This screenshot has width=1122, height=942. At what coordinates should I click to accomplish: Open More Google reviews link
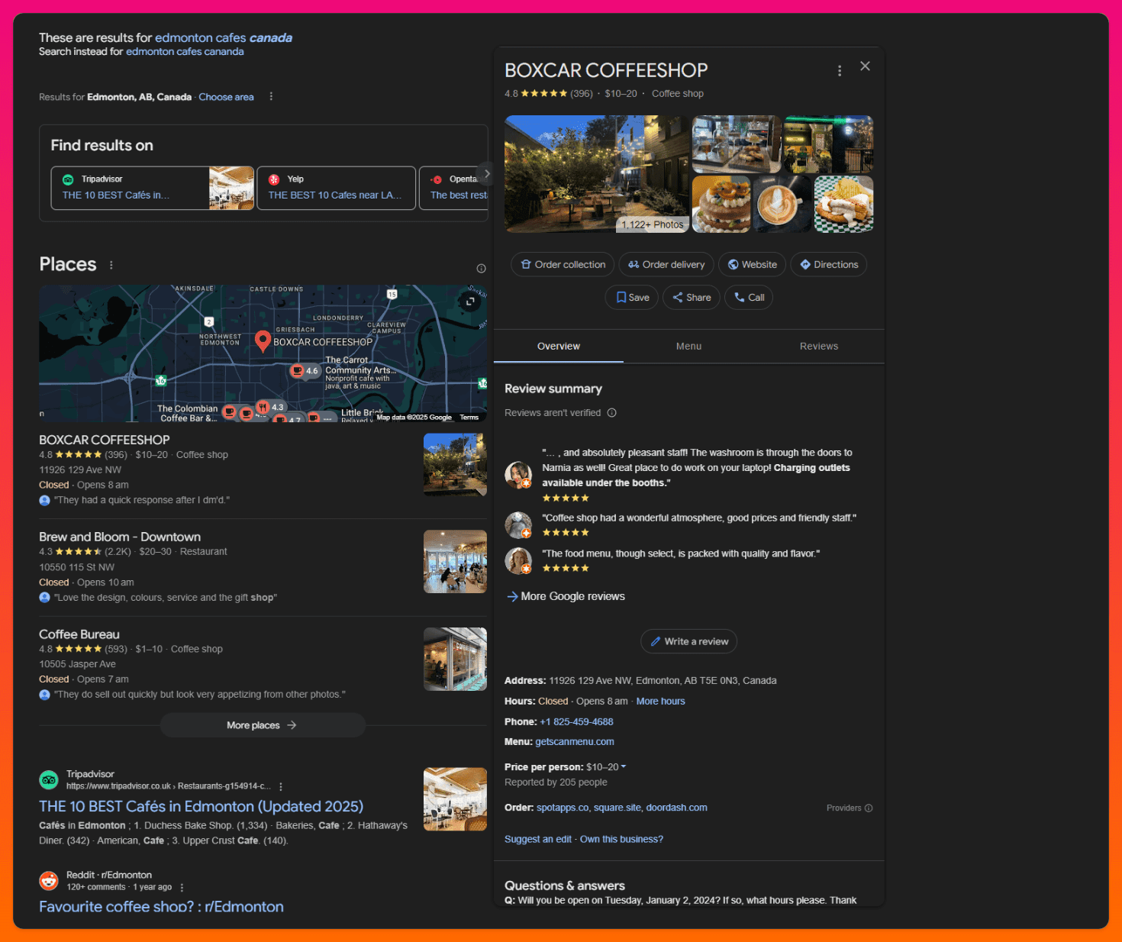(x=566, y=597)
